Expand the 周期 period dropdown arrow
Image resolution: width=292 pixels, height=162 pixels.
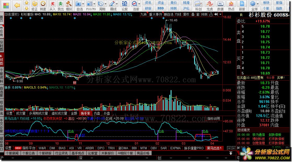(x=106, y=4)
